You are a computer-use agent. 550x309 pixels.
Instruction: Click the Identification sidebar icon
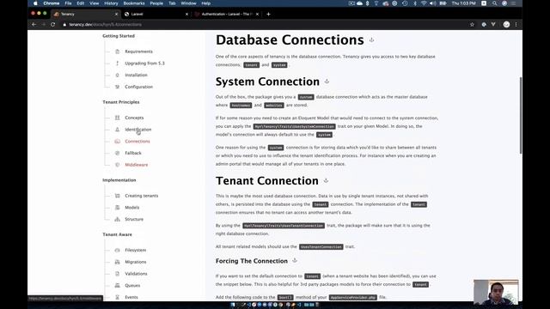[x=117, y=130]
